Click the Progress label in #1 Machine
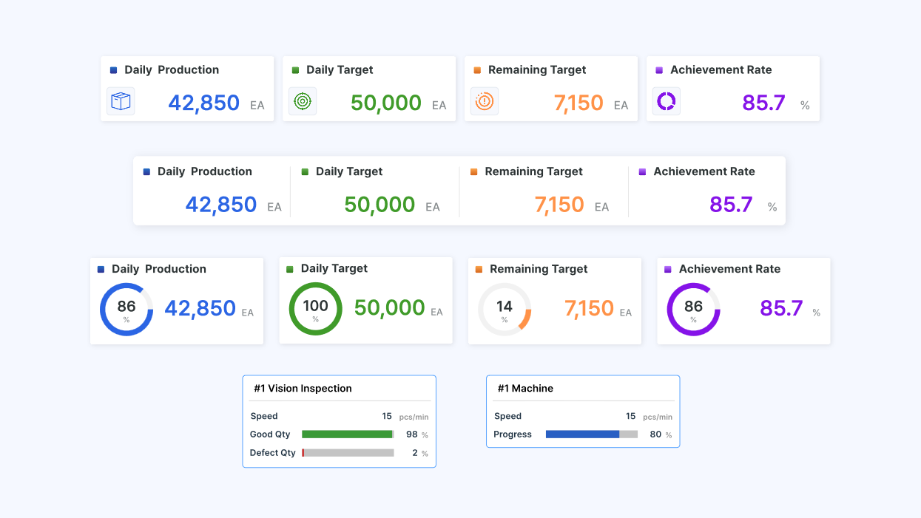This screenshot has width=921, height=518. 513,434
